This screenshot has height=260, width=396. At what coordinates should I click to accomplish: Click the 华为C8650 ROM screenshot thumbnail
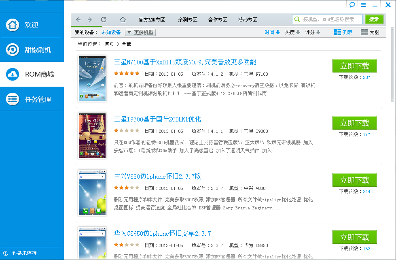pyautogui.click(x=92, y=243)
